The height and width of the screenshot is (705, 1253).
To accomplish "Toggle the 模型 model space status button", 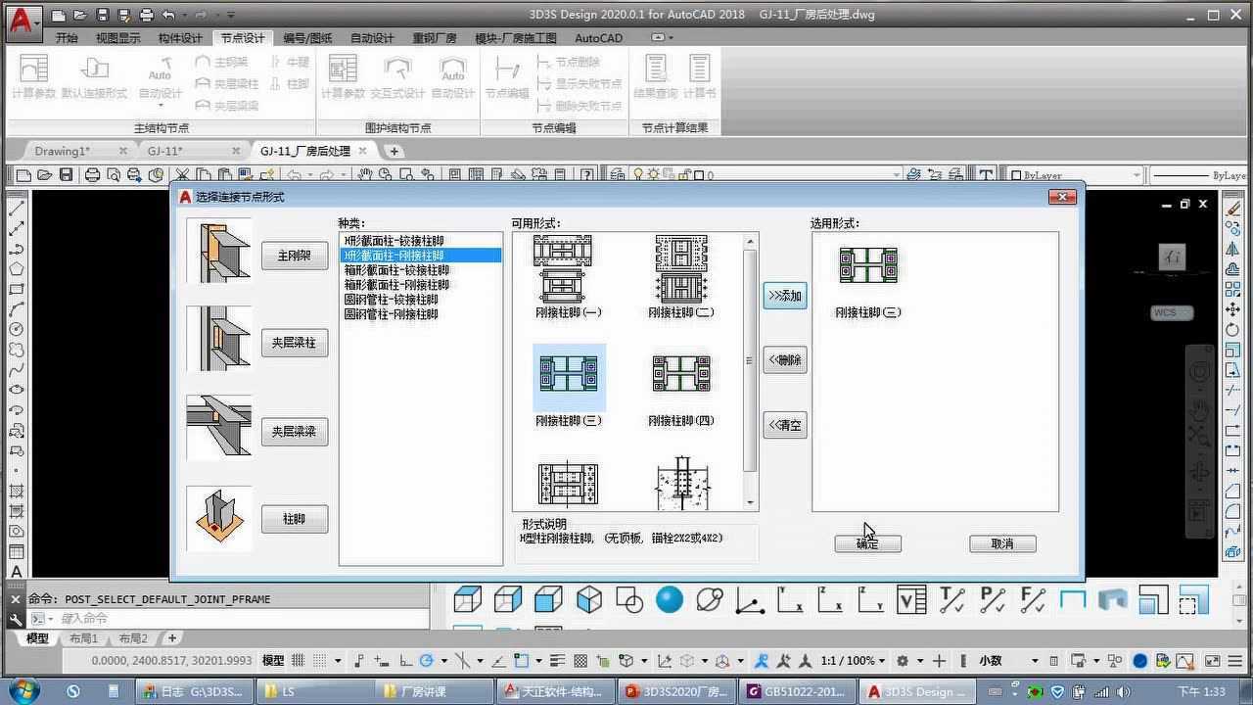I will 273,661.
